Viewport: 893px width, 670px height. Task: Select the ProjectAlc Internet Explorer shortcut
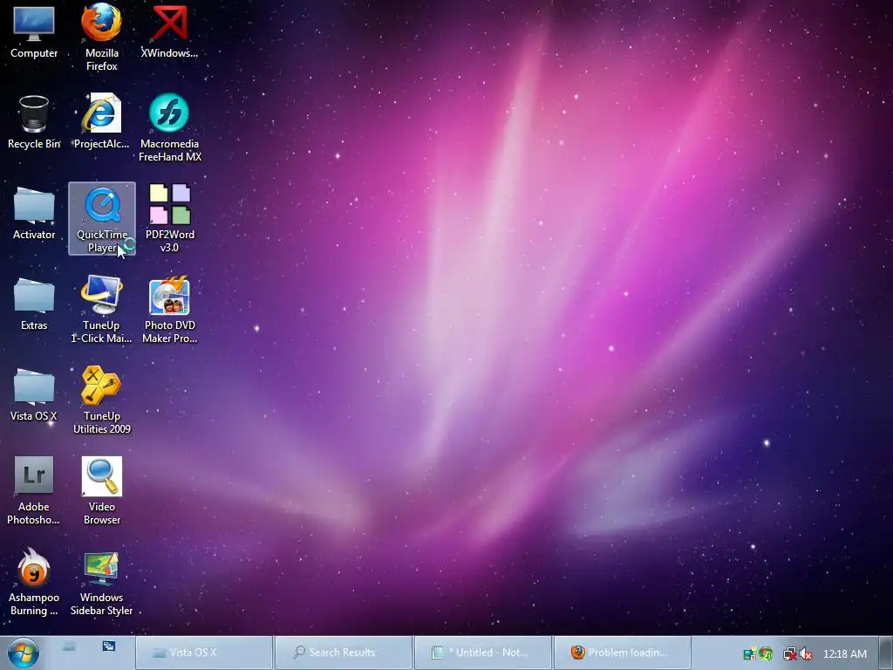coord(101,123)
